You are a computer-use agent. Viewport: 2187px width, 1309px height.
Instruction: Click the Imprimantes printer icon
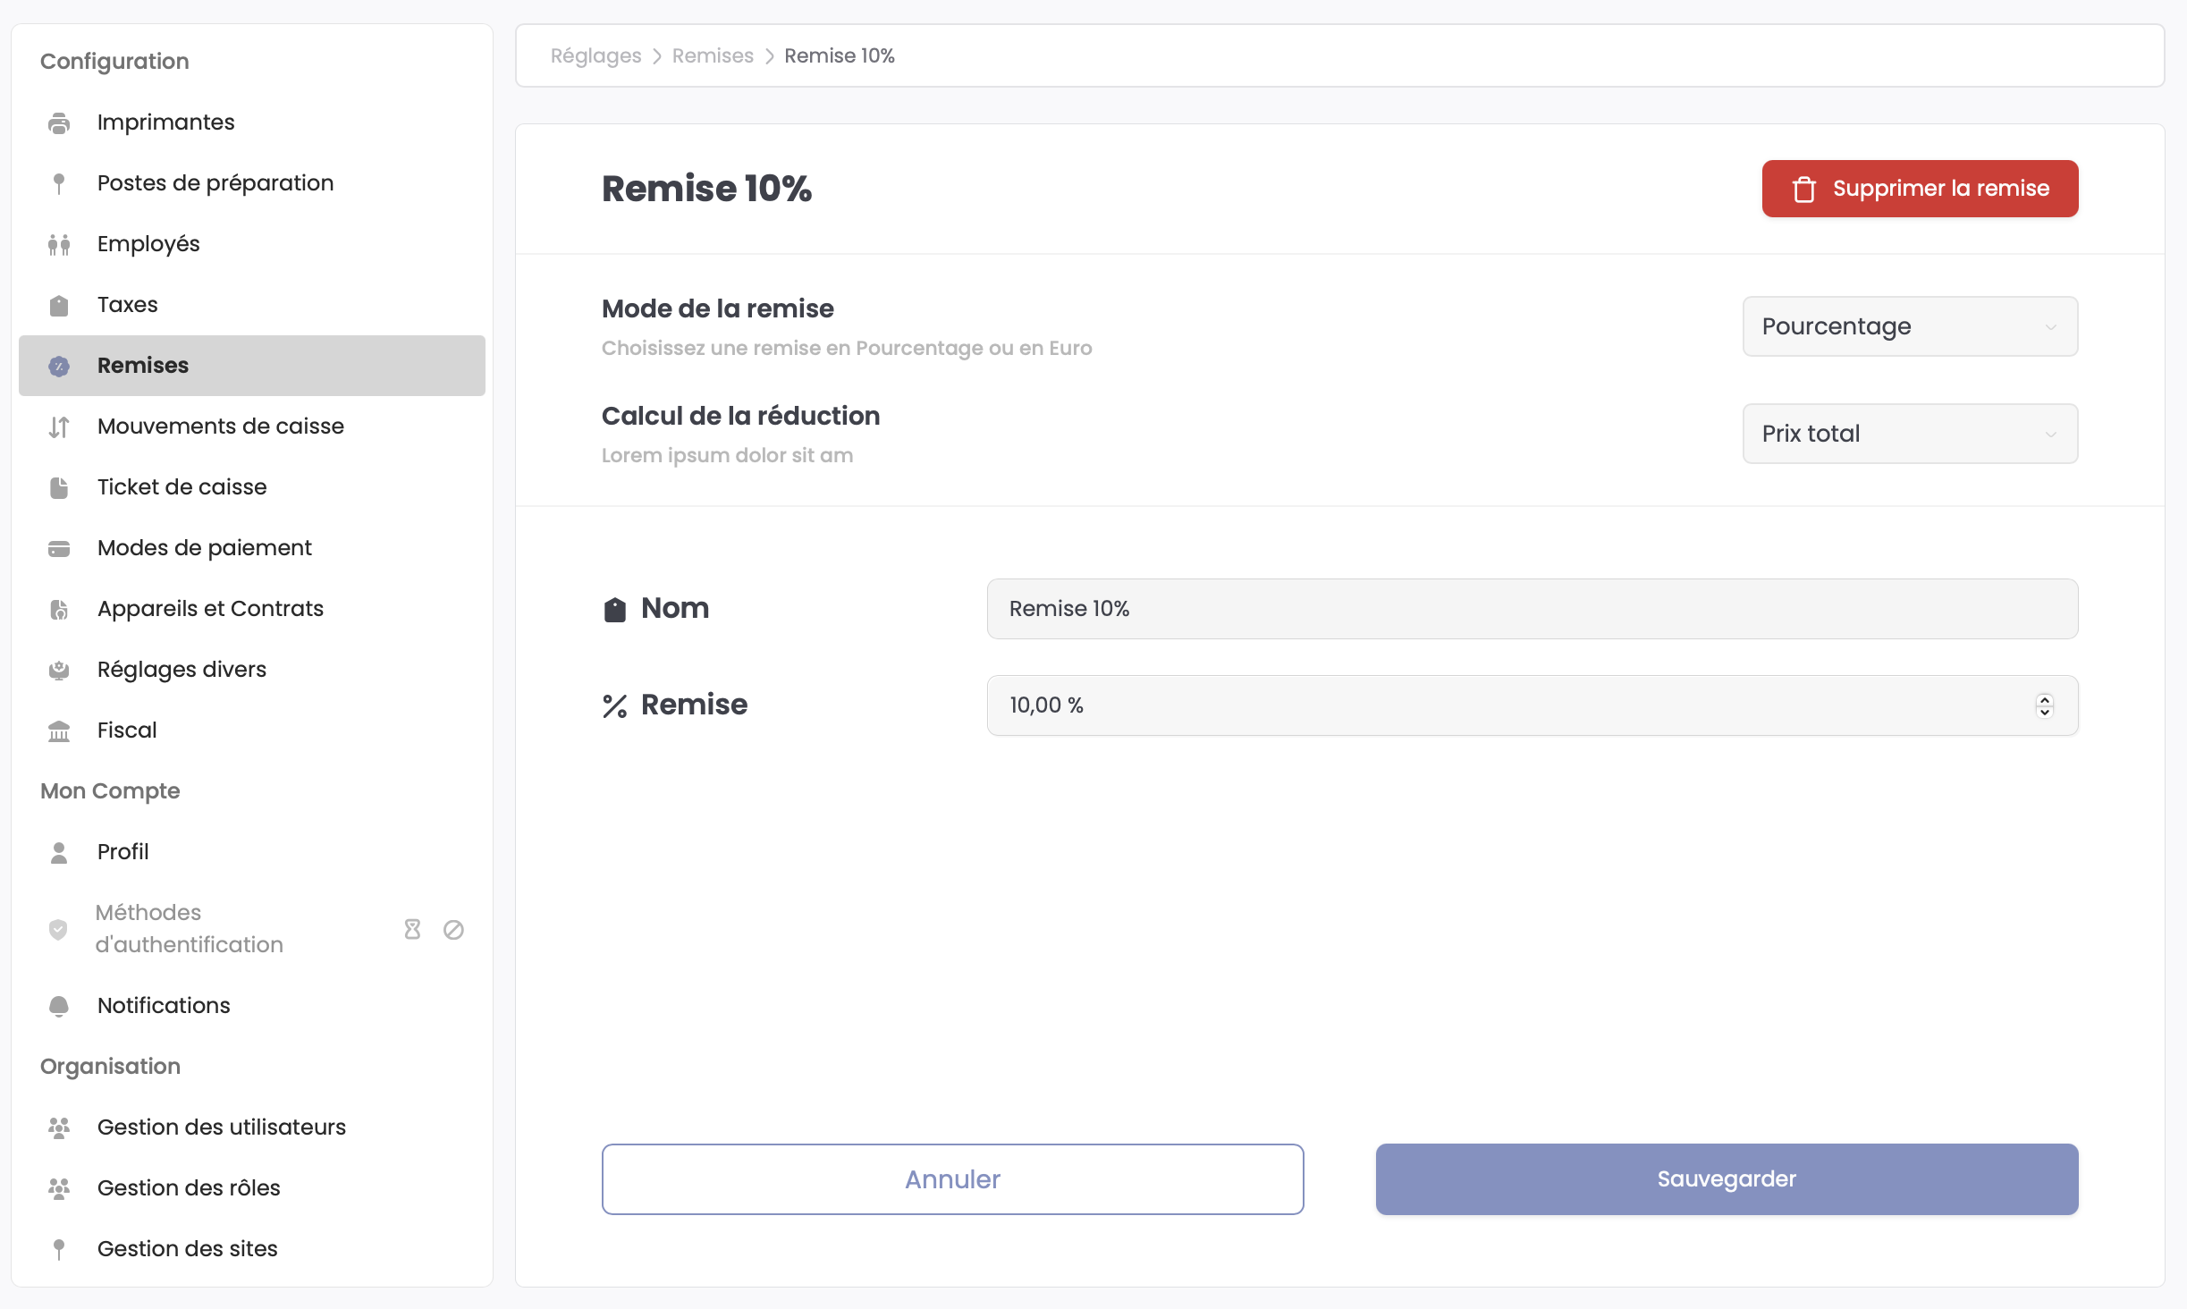coord(59,122)
